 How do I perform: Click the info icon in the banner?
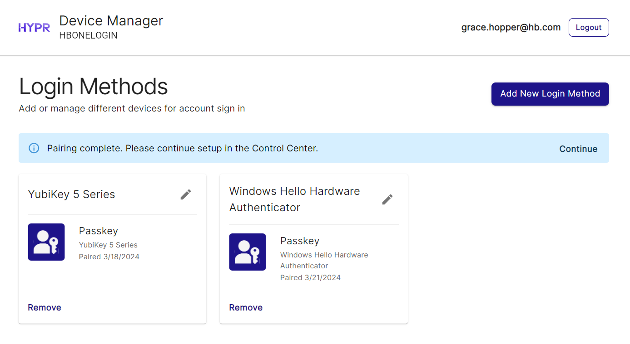click(x=34, y=148)
